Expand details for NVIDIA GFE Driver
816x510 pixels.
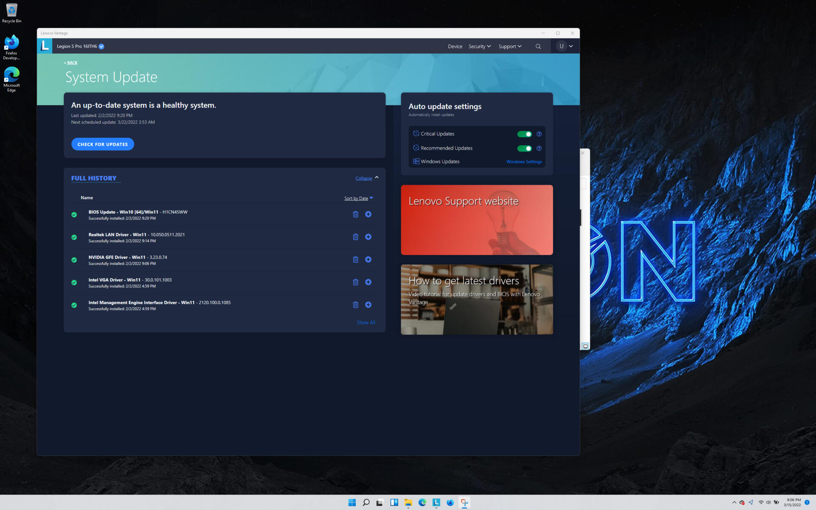pyautogui.click(x=368, y=259)
